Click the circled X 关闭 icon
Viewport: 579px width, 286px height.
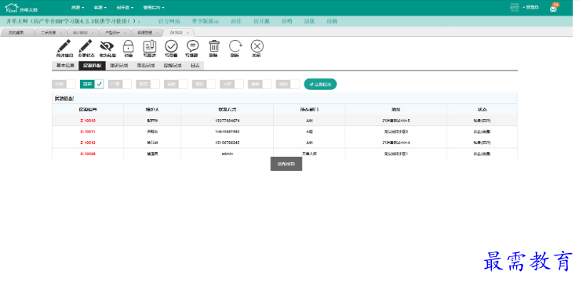coord(257,46)
